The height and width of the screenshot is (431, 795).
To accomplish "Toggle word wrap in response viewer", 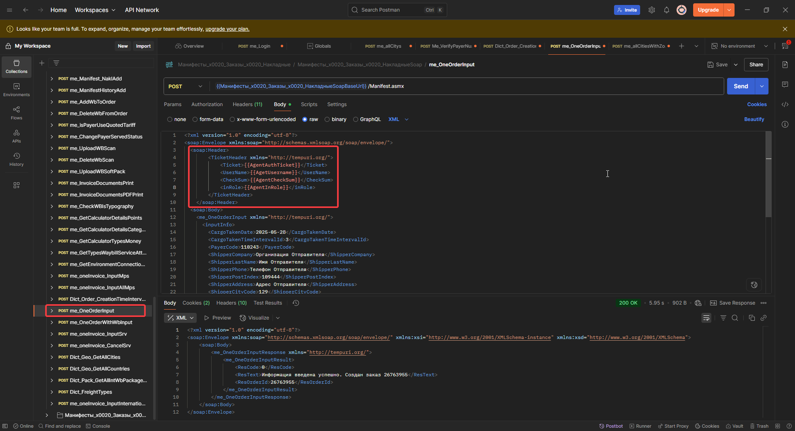I will 706,318.
